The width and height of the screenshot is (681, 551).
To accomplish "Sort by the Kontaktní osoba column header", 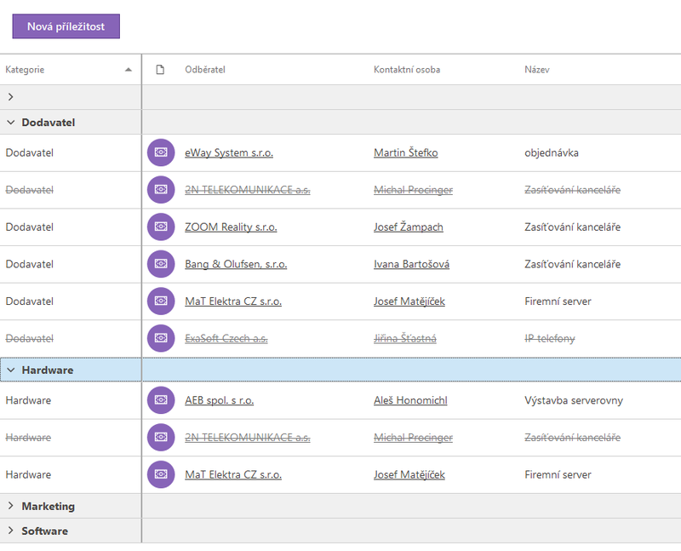I will pyautogui.click(x=407, y=70).
